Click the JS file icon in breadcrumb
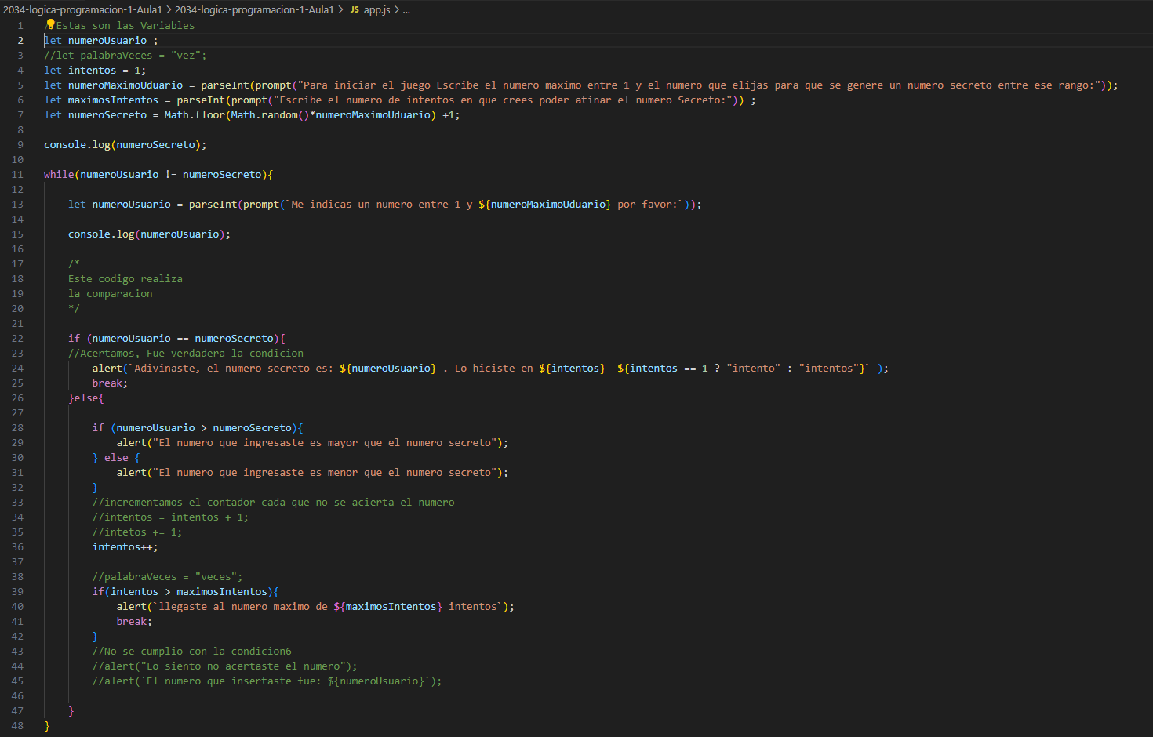1153x737 pixels. pos(355,9)
